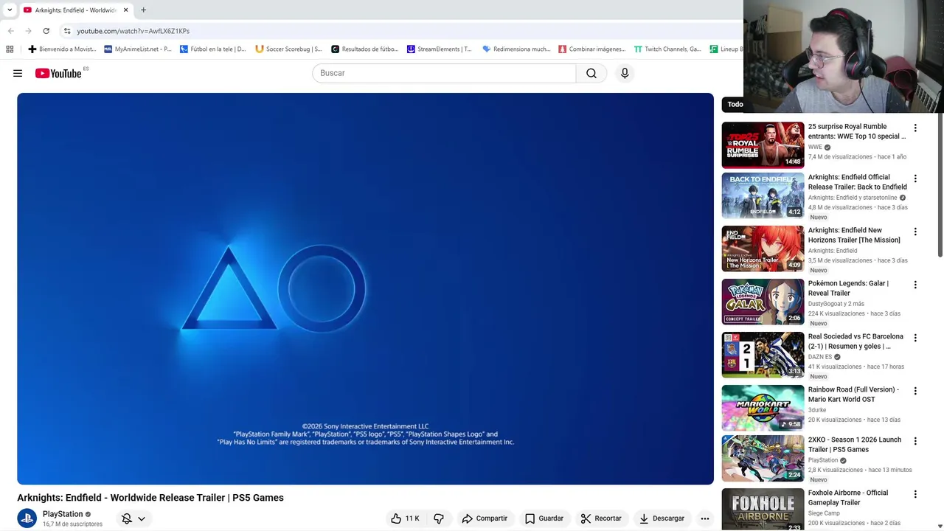
Task: Open Bienvenido a Movistar bookmark
Action: [x=62, y=49]
